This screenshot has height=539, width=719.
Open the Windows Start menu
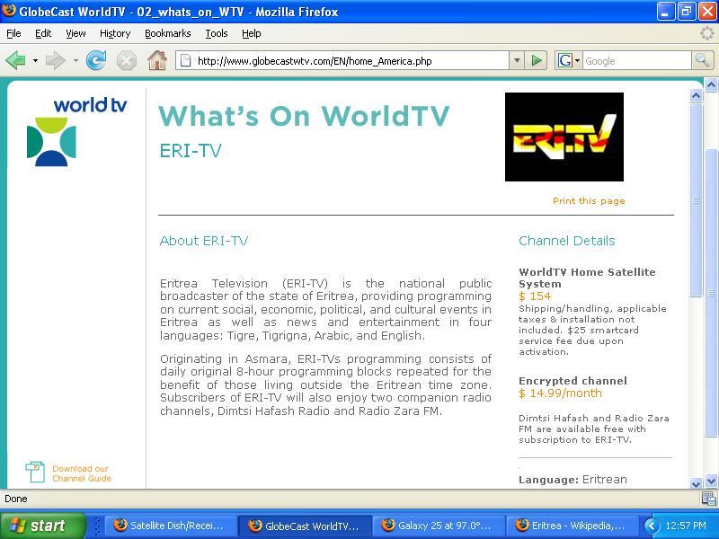(43, 526)
